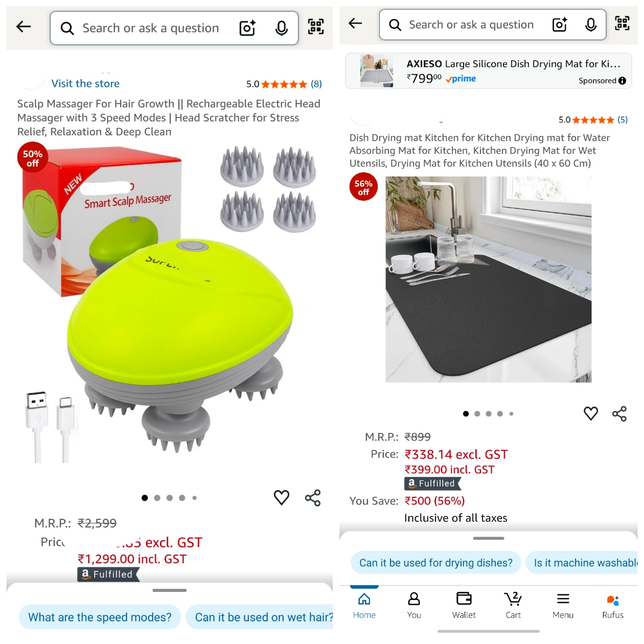Tap the back arrow on the scalp massager page
This screenshot has width=644, height=644.
pyautogui.click(x=24, y=27)
